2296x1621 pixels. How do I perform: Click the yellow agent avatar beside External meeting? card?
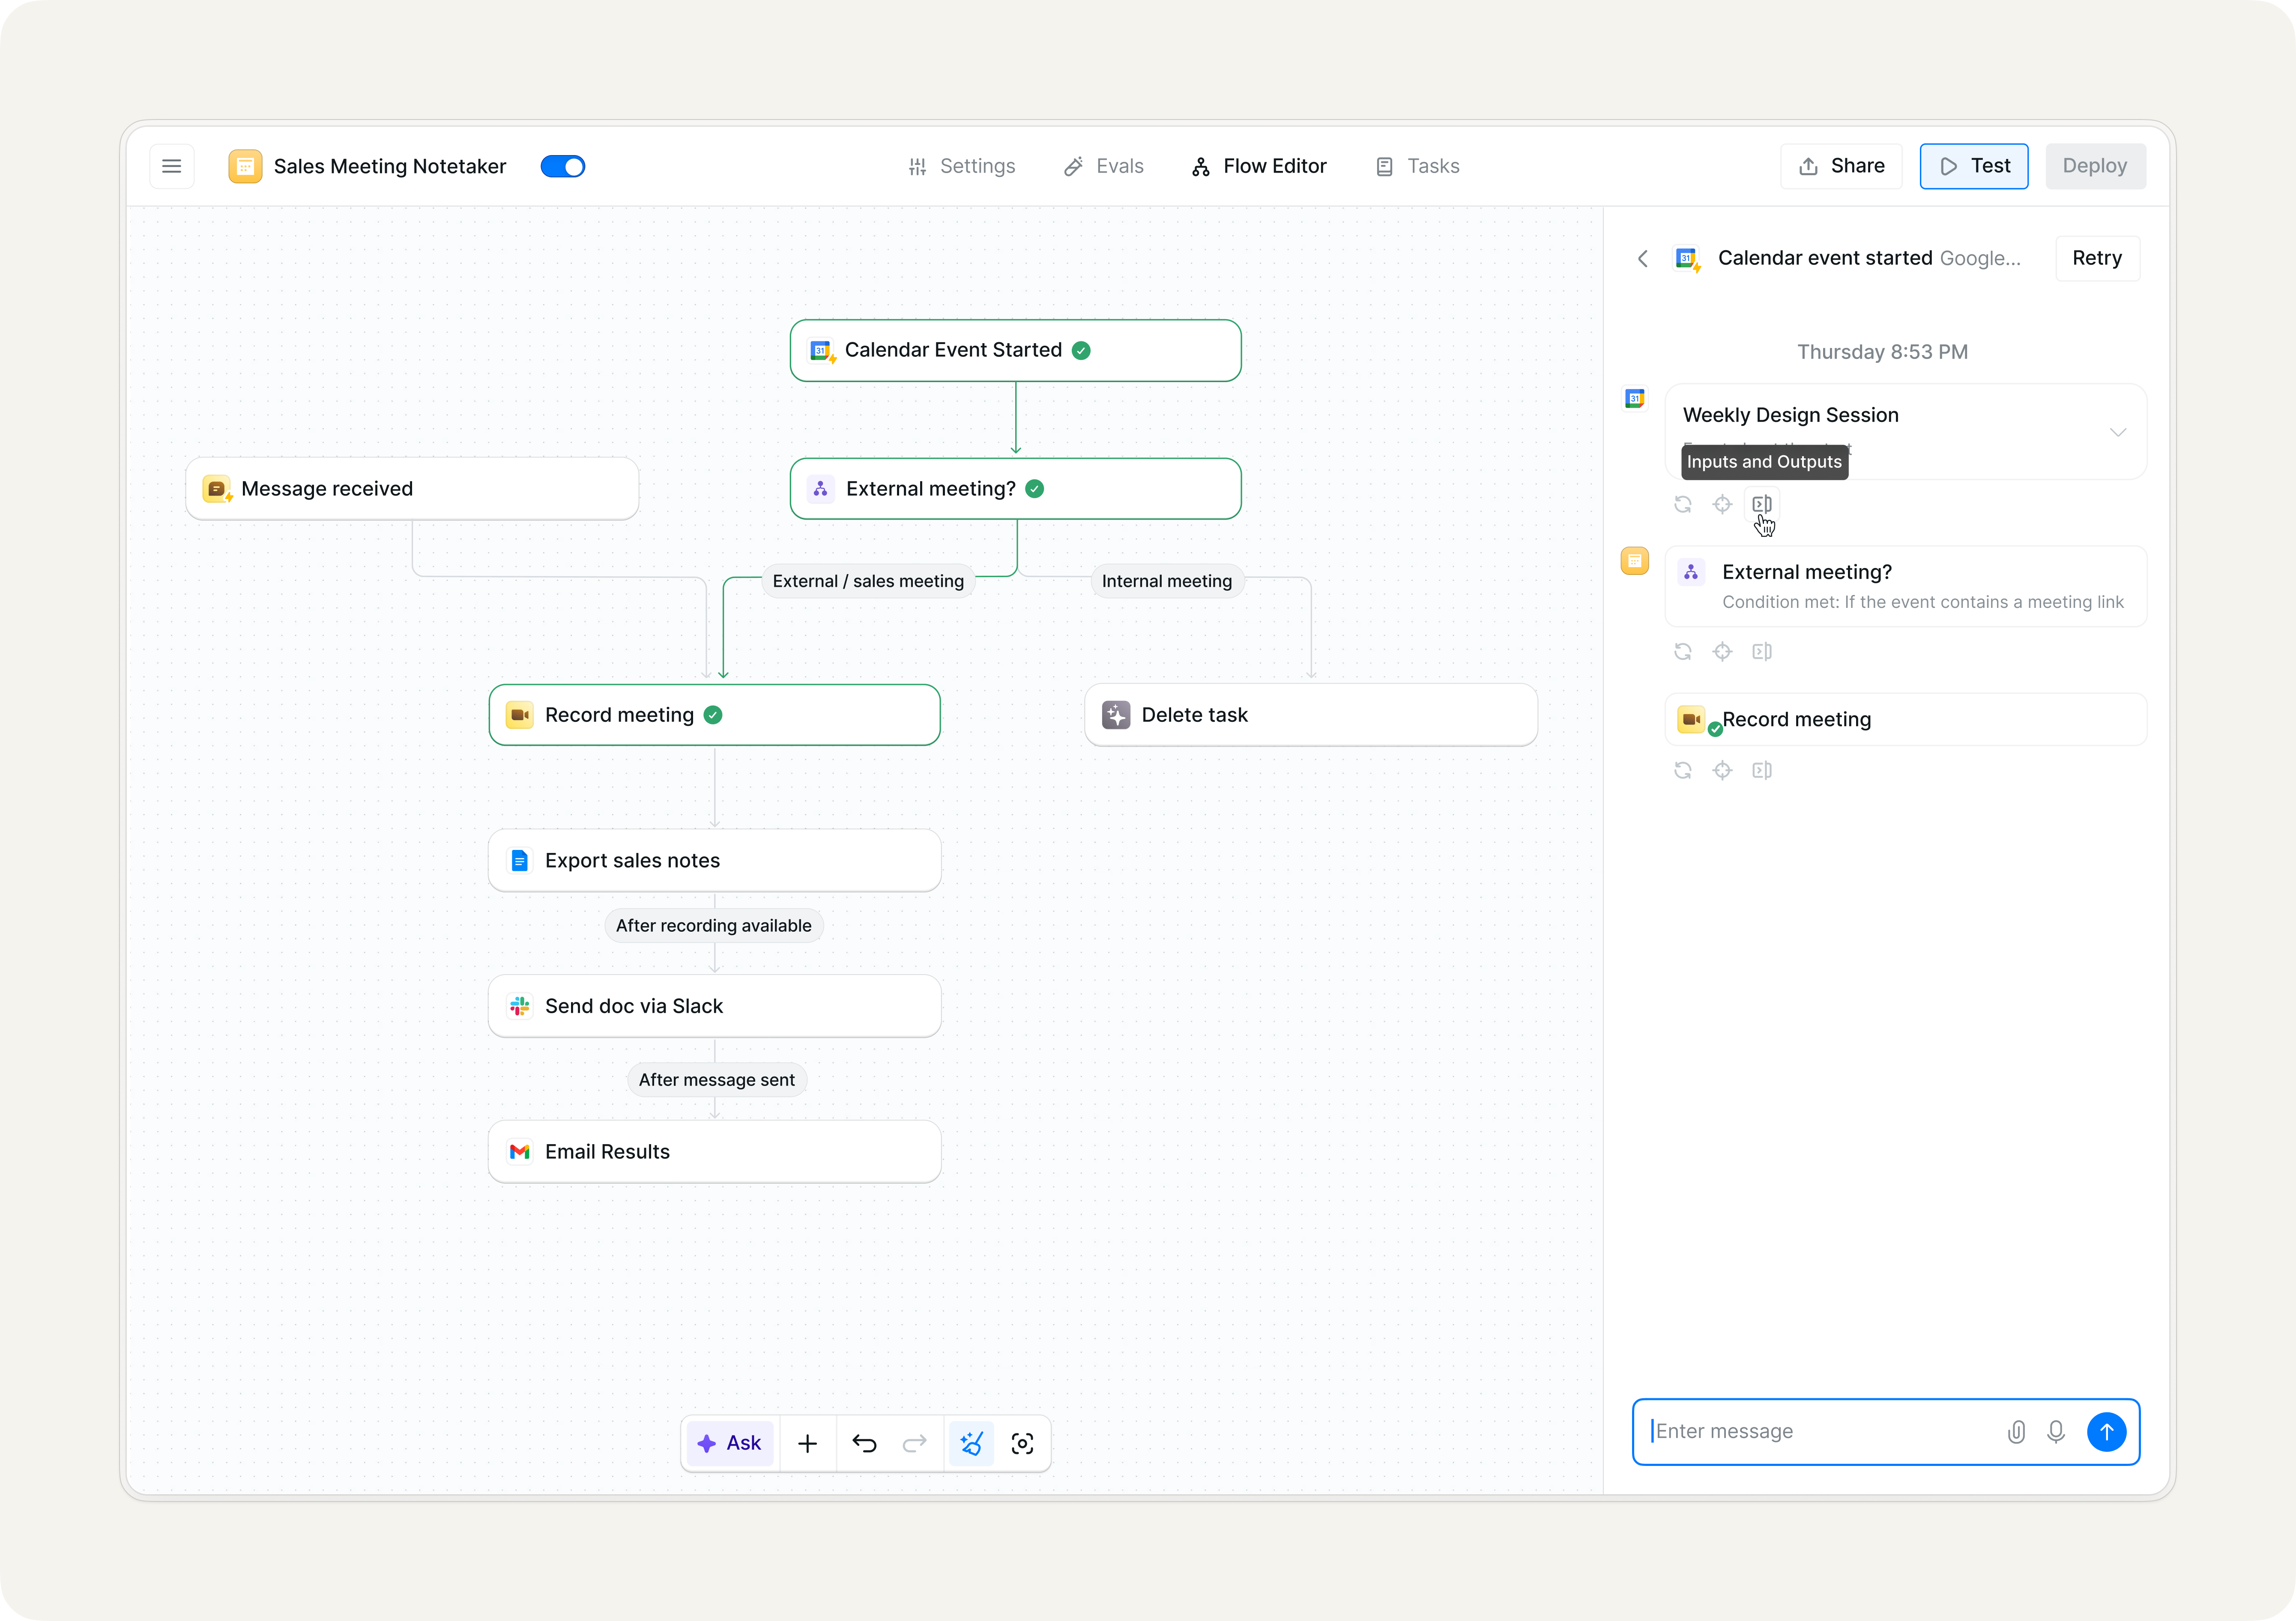pos(1635,561)
